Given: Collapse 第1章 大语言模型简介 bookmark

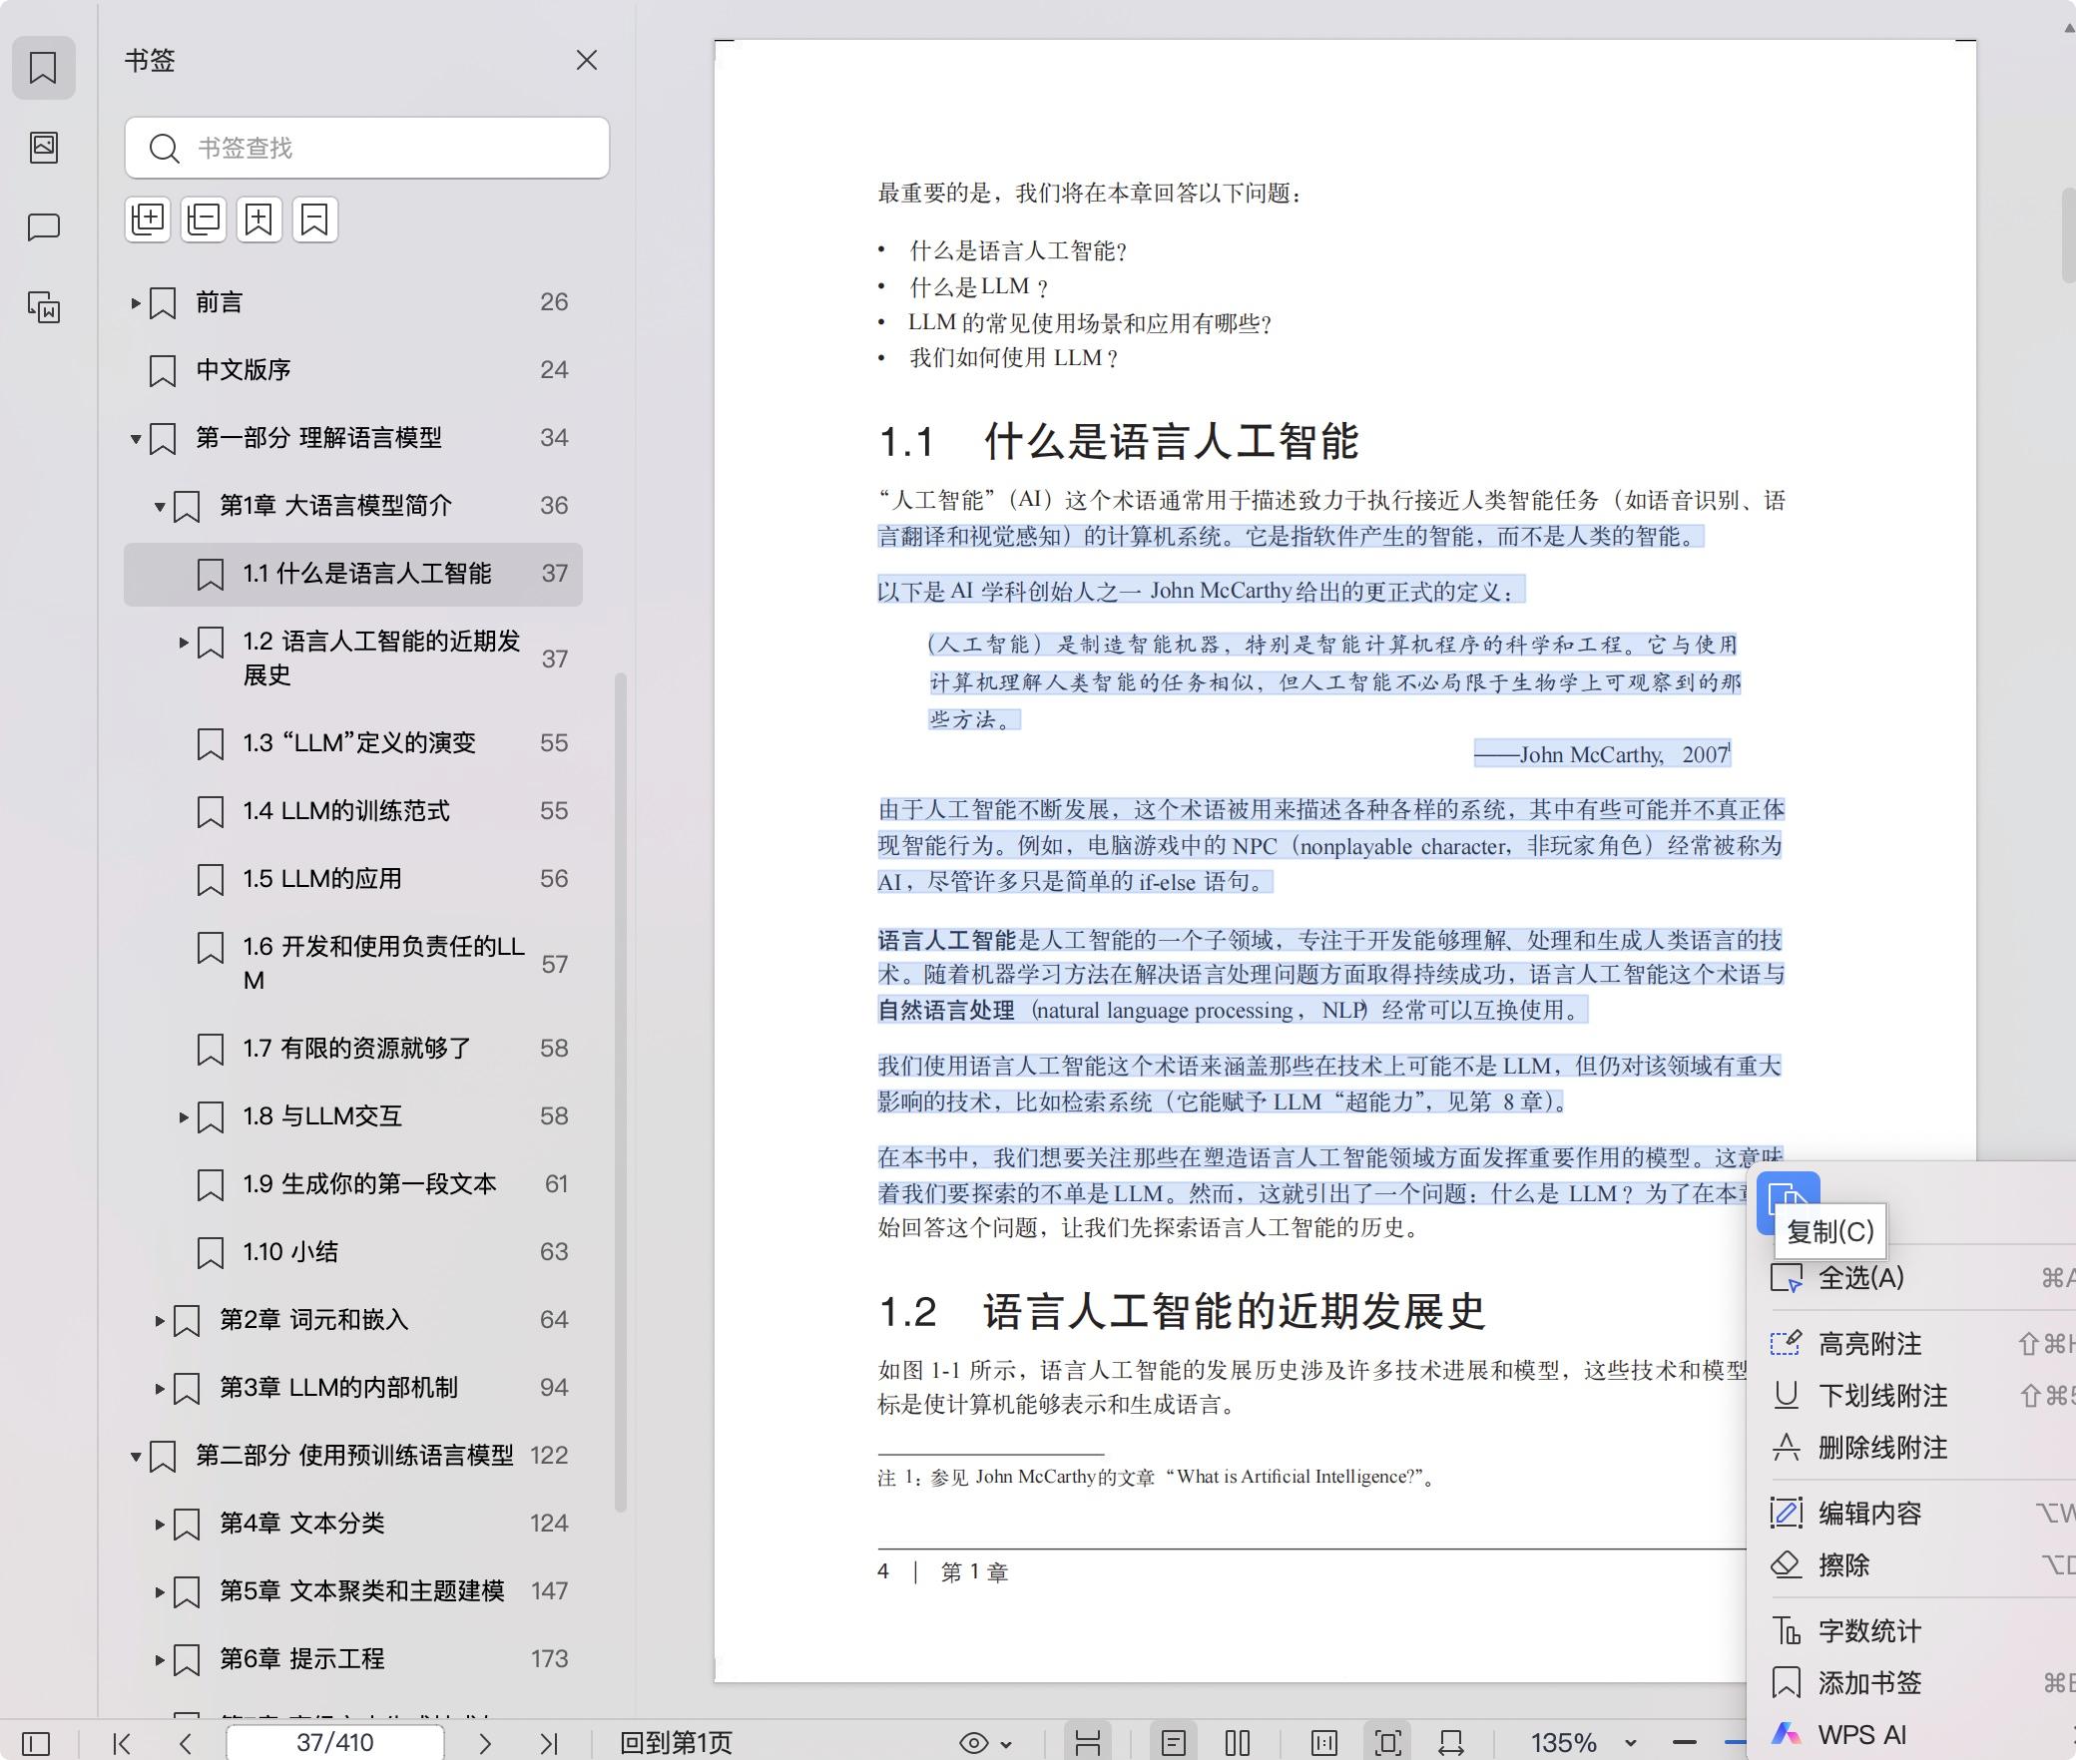Looking at the screenshot, I should [160, 507].
